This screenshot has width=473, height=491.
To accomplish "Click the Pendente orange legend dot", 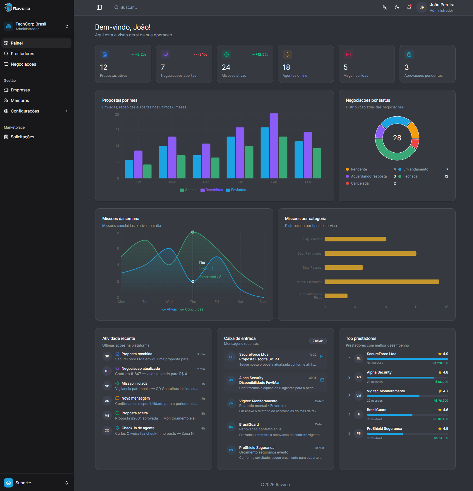I will (x=347, y=169).
